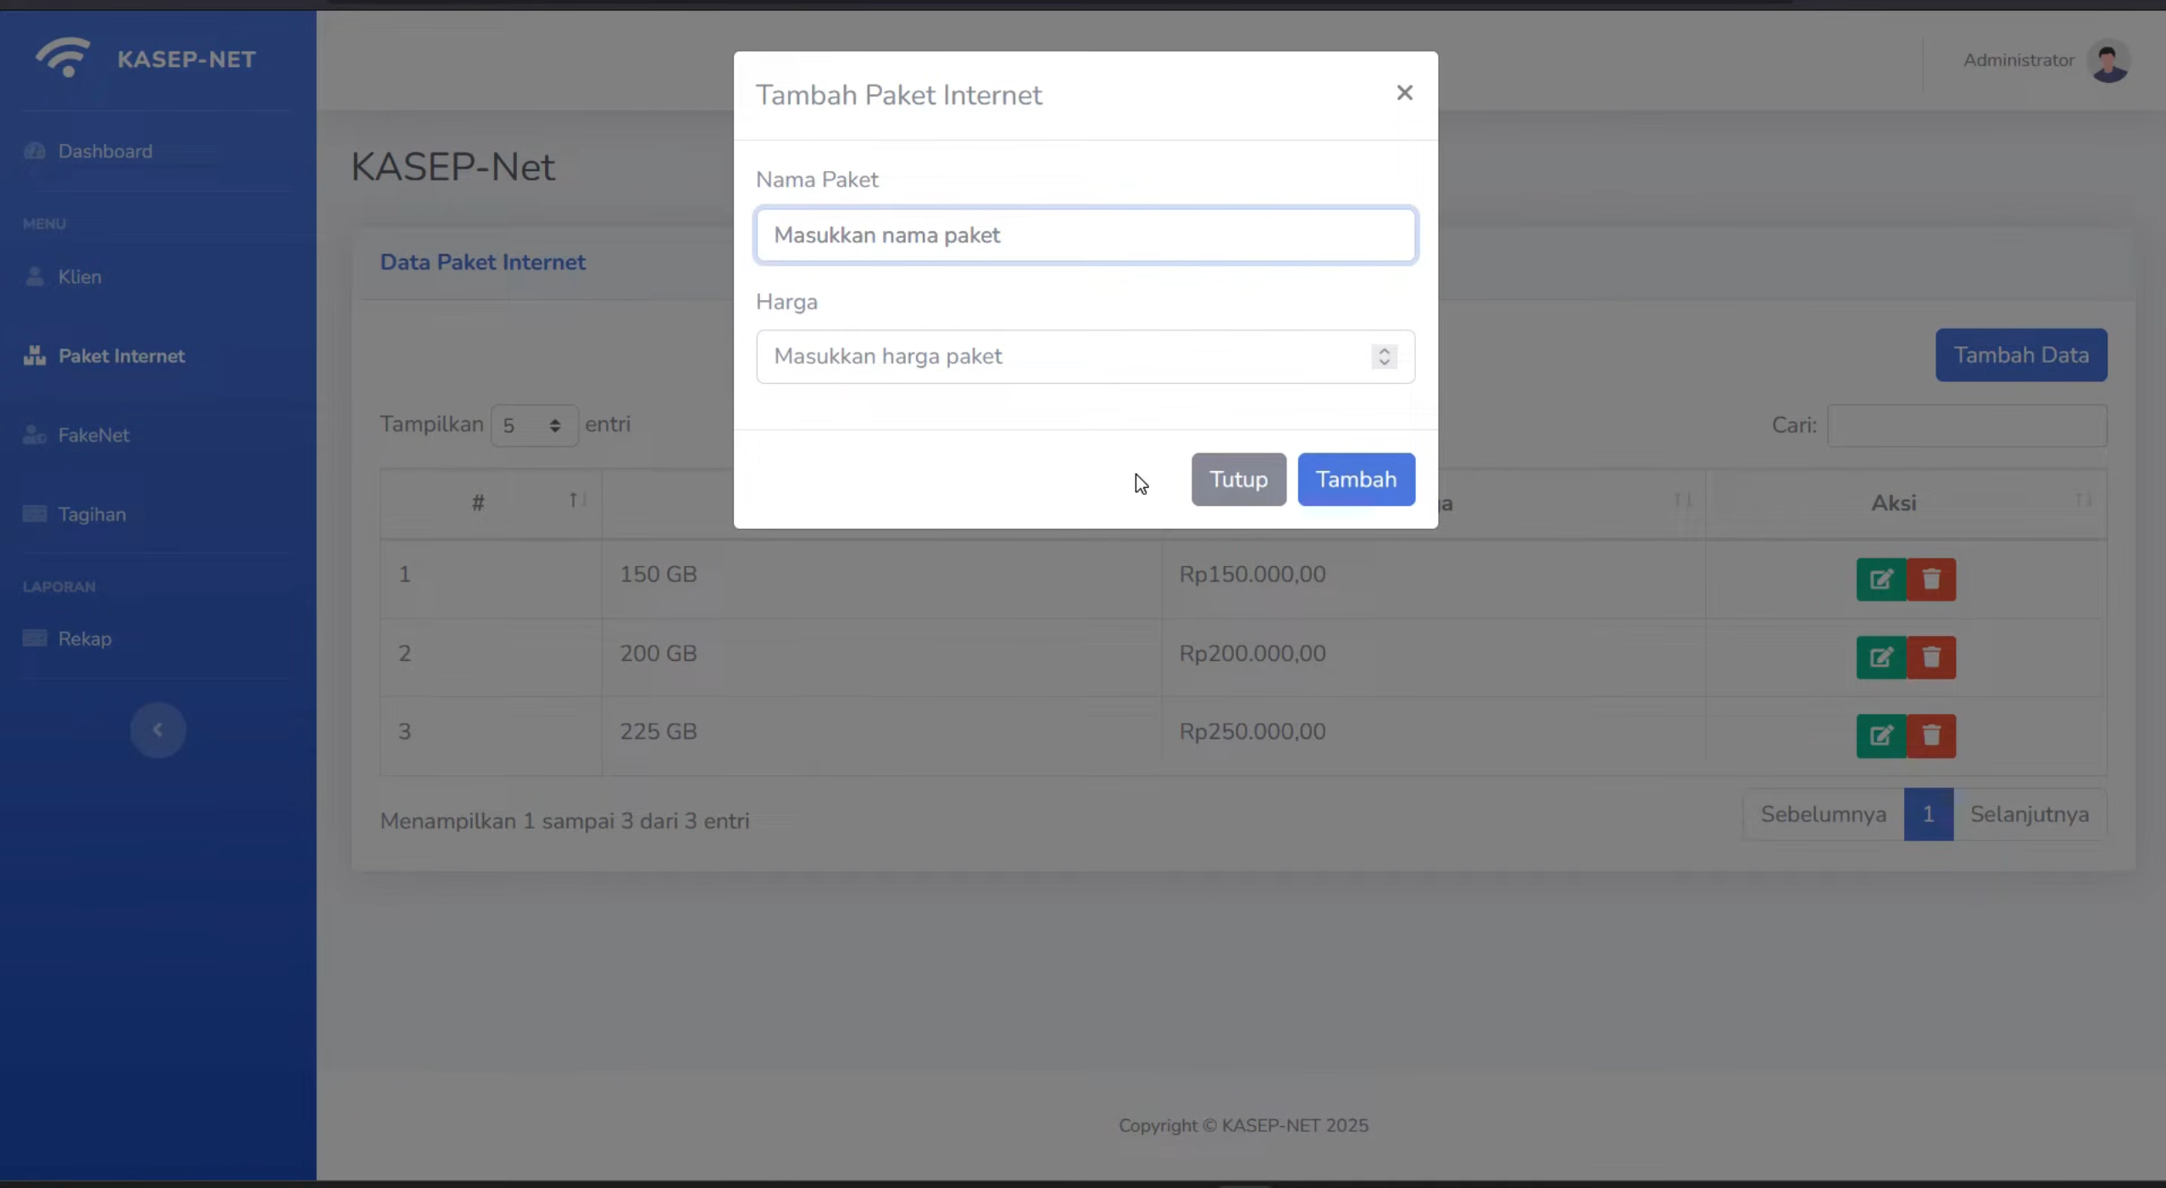The height and width of the screenshot is (1188, 2166).
Task: Click the Rekap card icon
Action: 35,639
